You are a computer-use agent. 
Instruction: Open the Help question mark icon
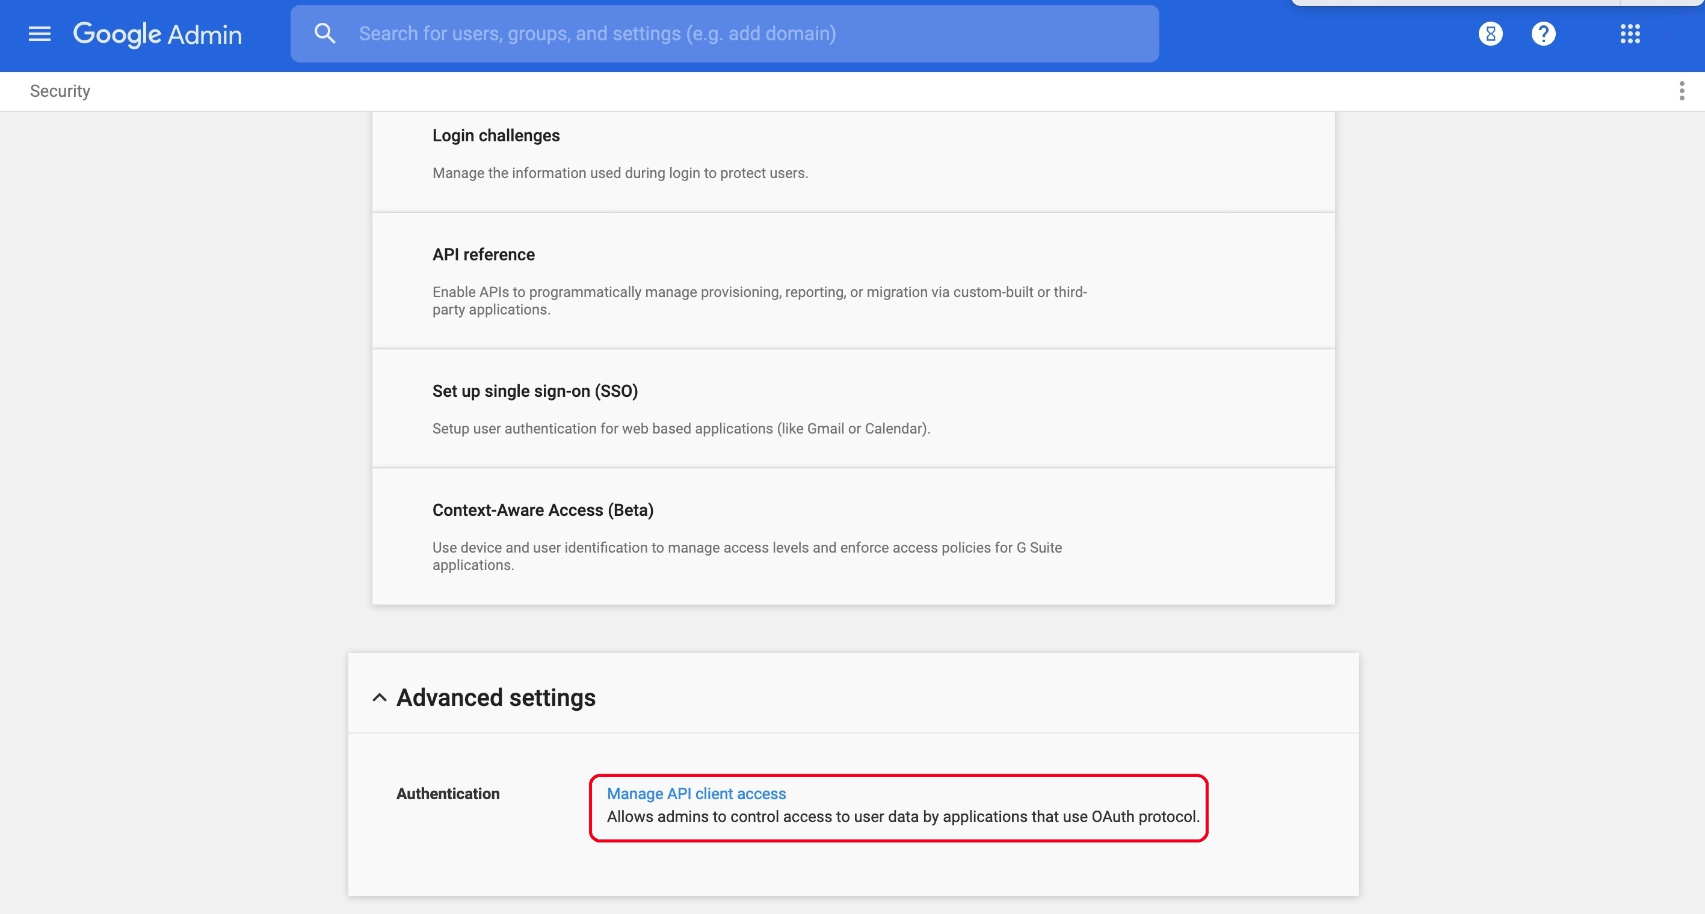[1544, 34]
